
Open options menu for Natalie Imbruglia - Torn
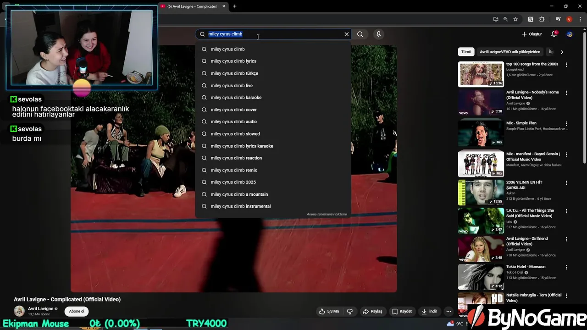click(566, 296)
